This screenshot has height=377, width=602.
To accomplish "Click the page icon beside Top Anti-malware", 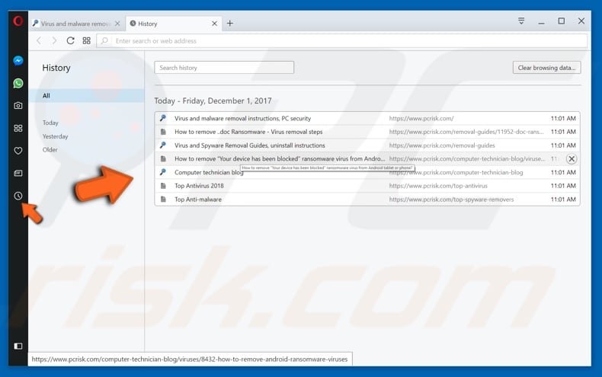I will pos(163,200).
